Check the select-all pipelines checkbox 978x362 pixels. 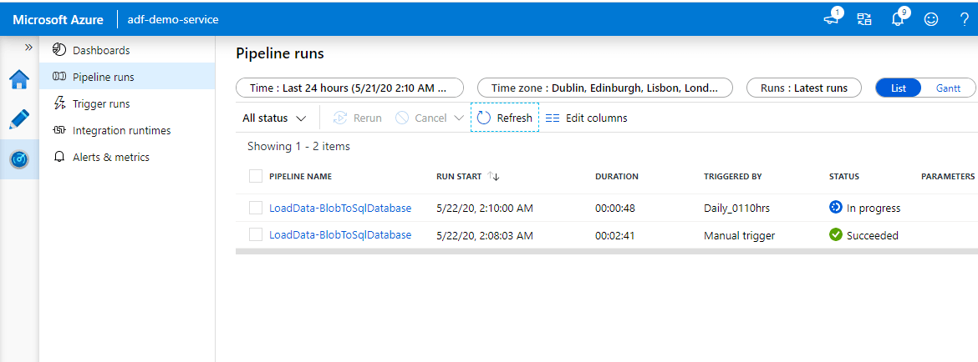click(x=256, y=176)
